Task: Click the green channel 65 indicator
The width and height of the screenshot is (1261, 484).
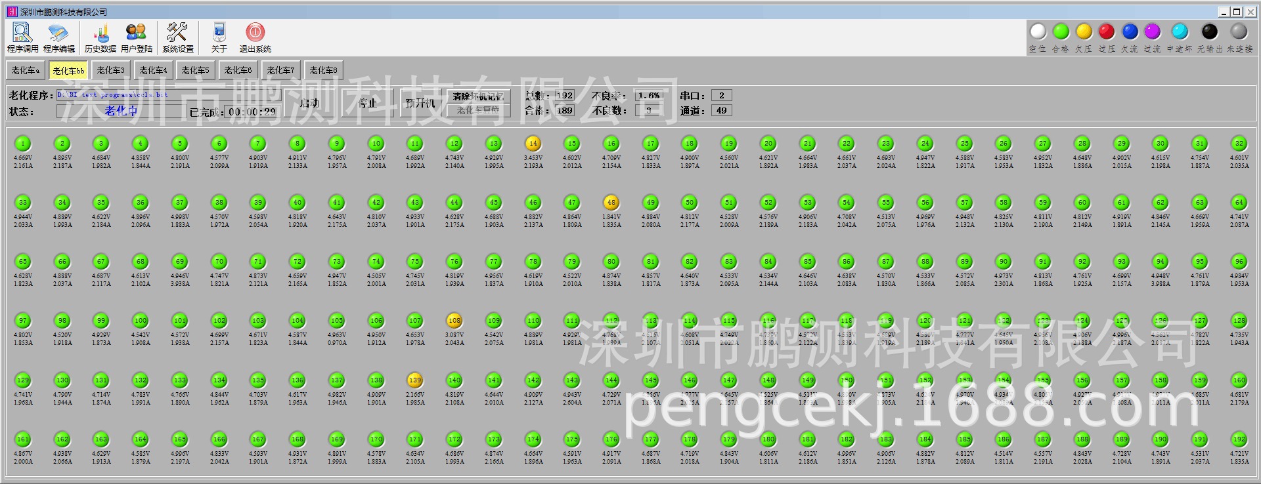Action: click(23, 261)
